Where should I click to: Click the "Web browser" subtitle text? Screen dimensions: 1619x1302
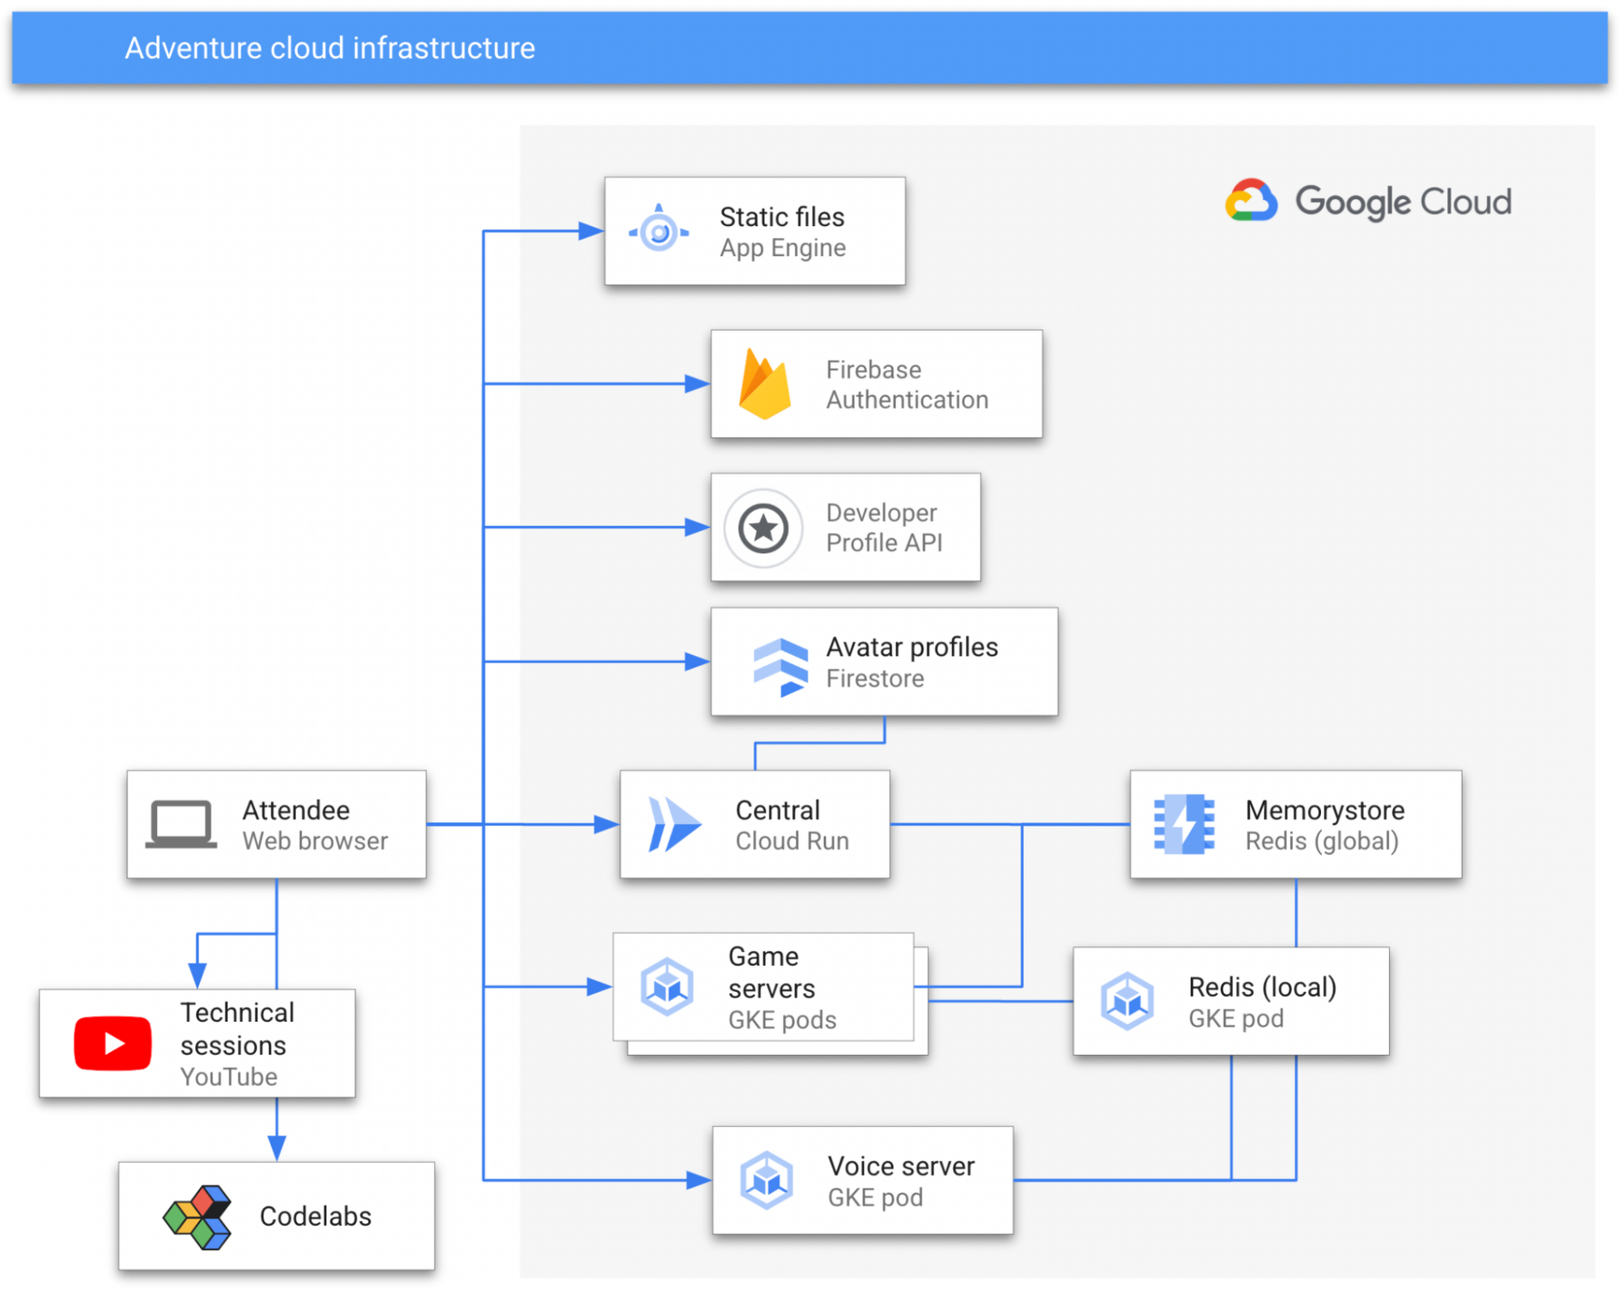coord(315,841)
